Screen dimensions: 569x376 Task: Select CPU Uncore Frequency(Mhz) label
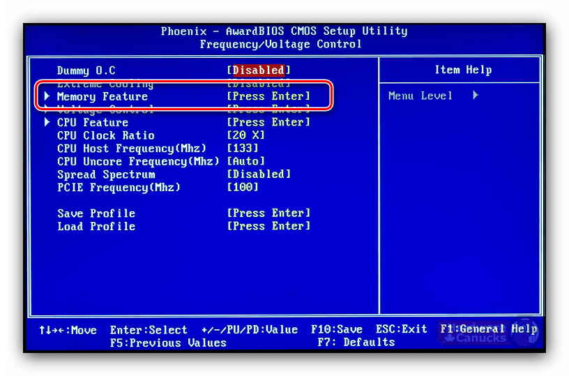click(138, 162)
